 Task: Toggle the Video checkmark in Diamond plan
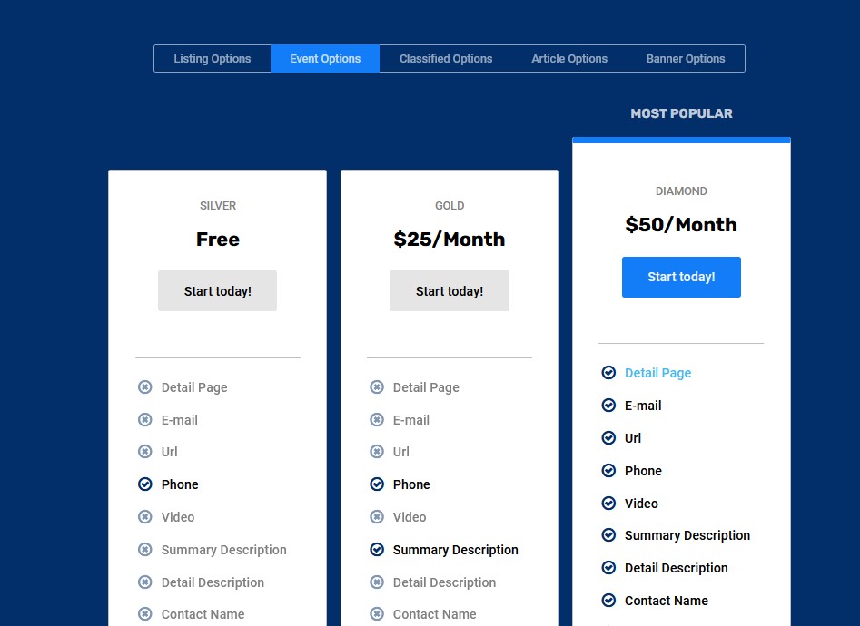pos(608,504)
